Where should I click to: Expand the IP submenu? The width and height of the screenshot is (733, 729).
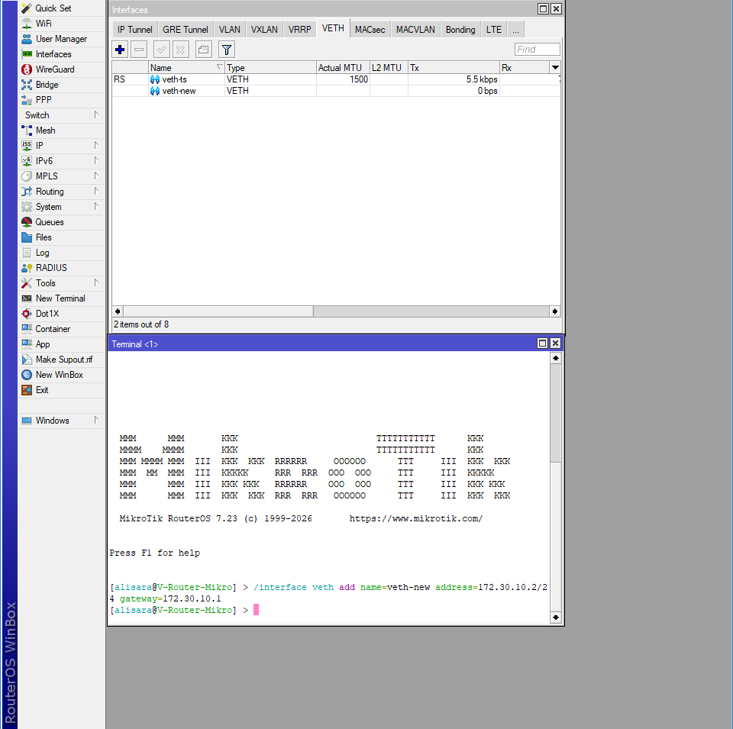61,146
